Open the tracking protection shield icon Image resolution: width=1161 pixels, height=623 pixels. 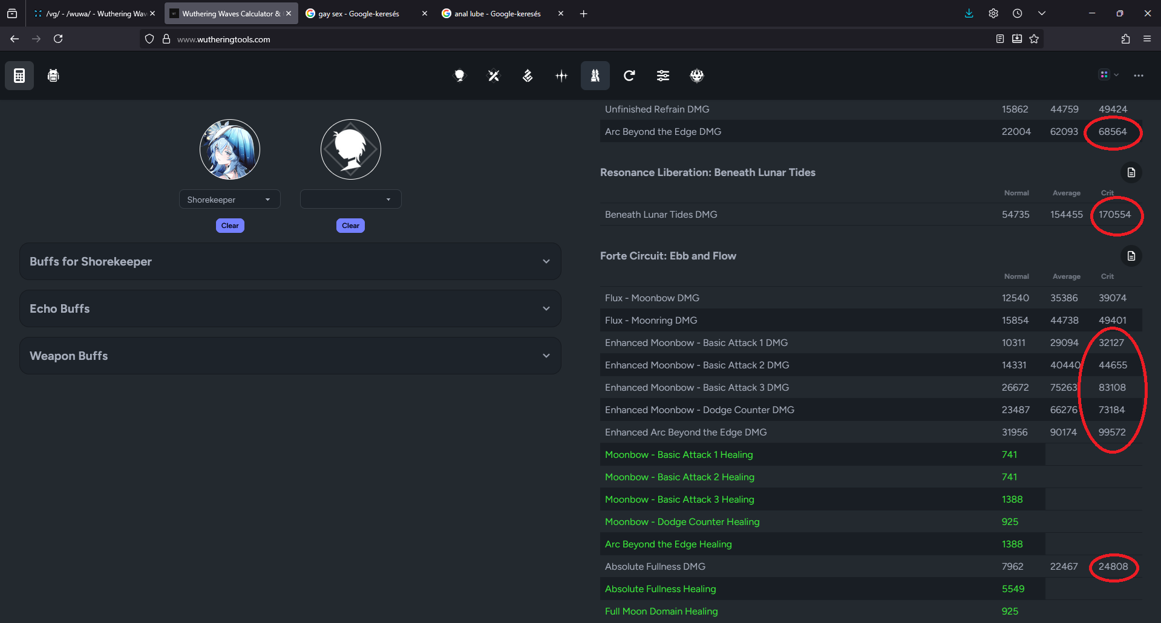[x=149, y=39]
